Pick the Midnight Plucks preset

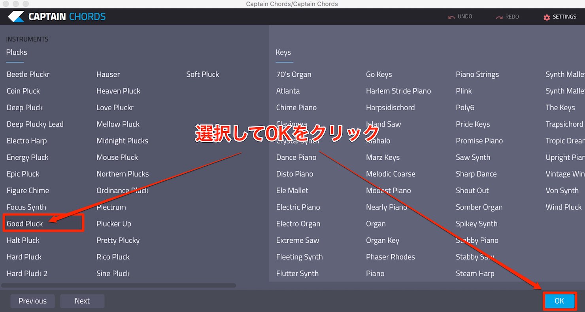122,141
